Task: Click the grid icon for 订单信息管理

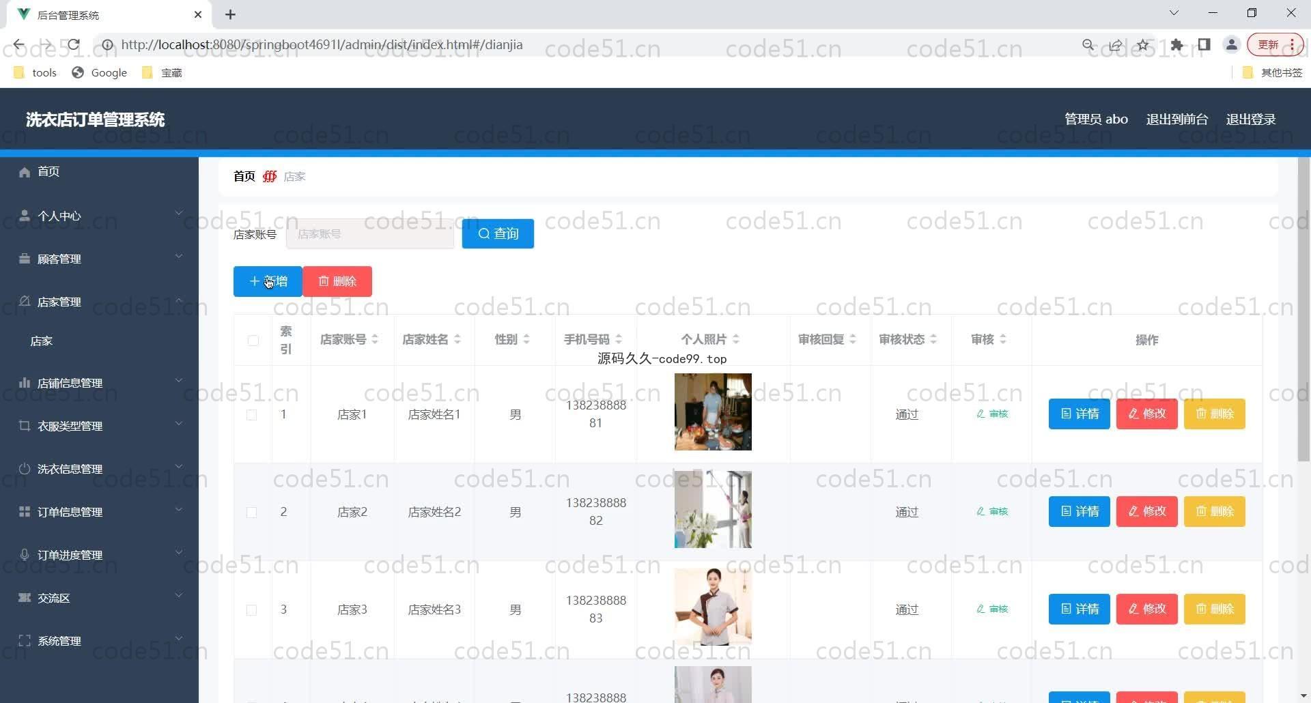Action: pyautogui.click(x=25, y=512)
